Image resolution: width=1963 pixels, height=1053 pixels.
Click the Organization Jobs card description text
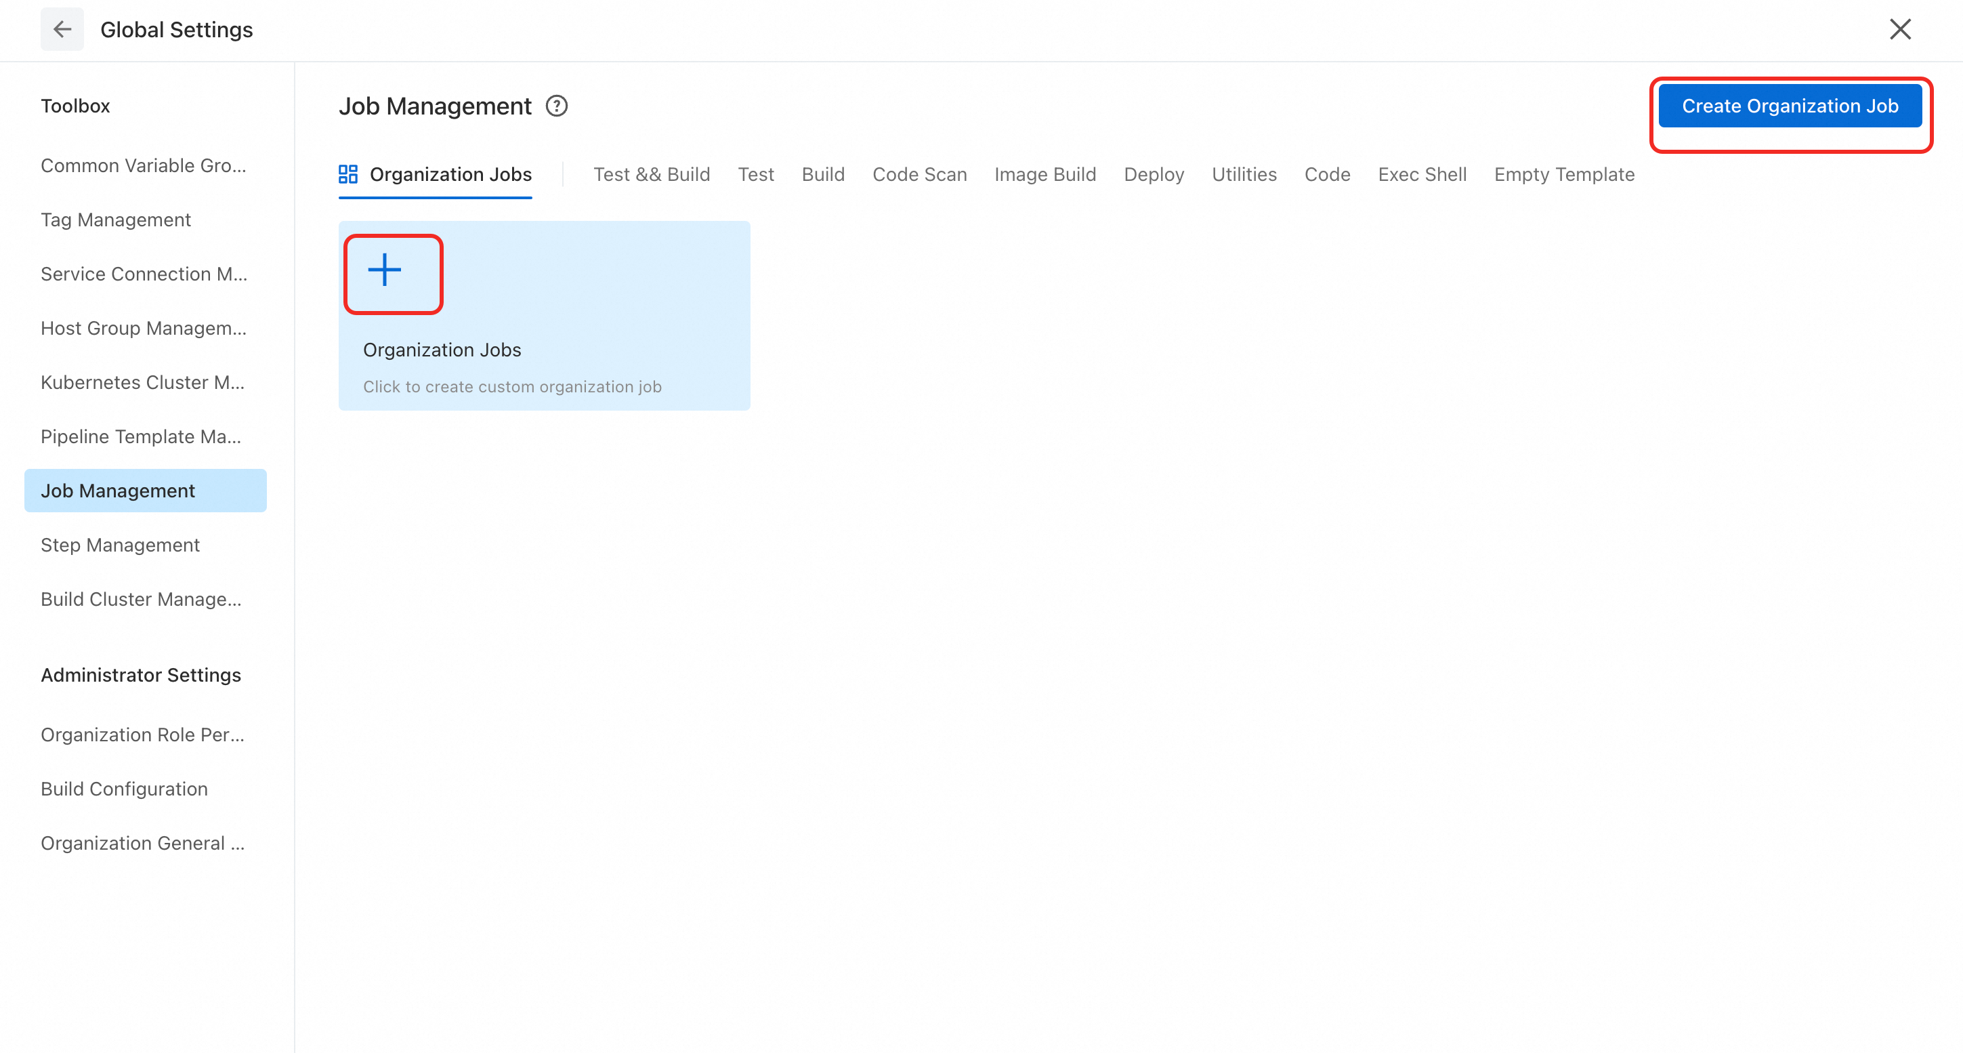coord(512,387)
